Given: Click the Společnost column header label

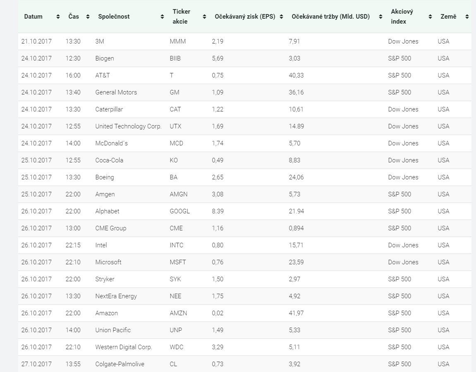Looking at the screenshot, I should (x=114, y=17).
